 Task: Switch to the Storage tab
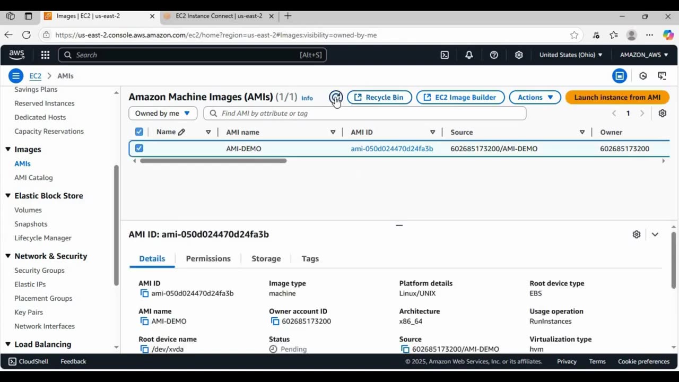(266, 258)
